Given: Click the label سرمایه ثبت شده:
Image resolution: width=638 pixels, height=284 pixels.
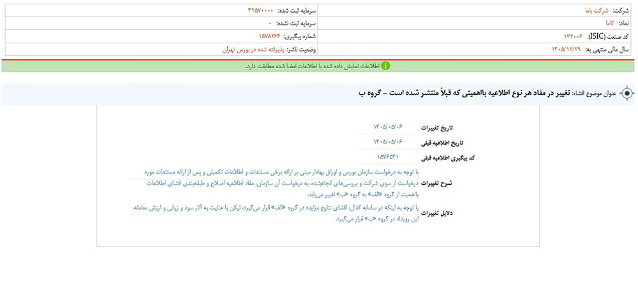Looking at the screenshot, I should (x=297, y=11).
